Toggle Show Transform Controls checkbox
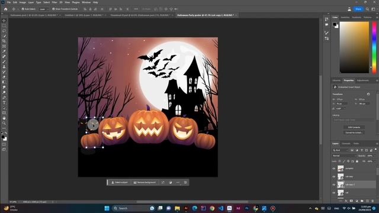This screenshot has height=213, width=379. click(x=53, y=9)
